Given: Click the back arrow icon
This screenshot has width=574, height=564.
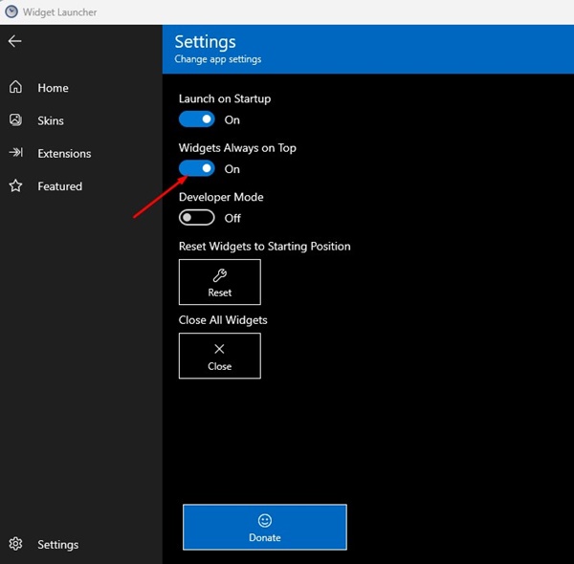Looking at the screenshot, I should click(15, 41).
